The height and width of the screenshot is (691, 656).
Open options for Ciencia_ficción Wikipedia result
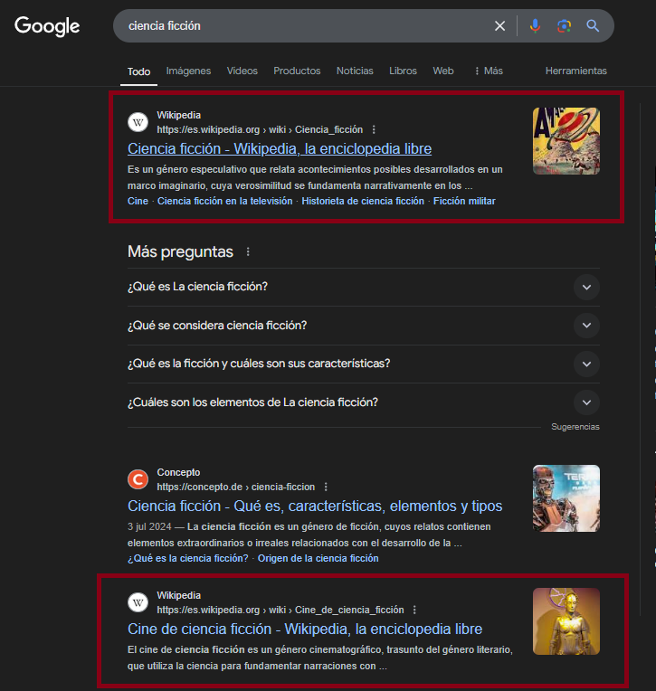(x=374, y=129)
